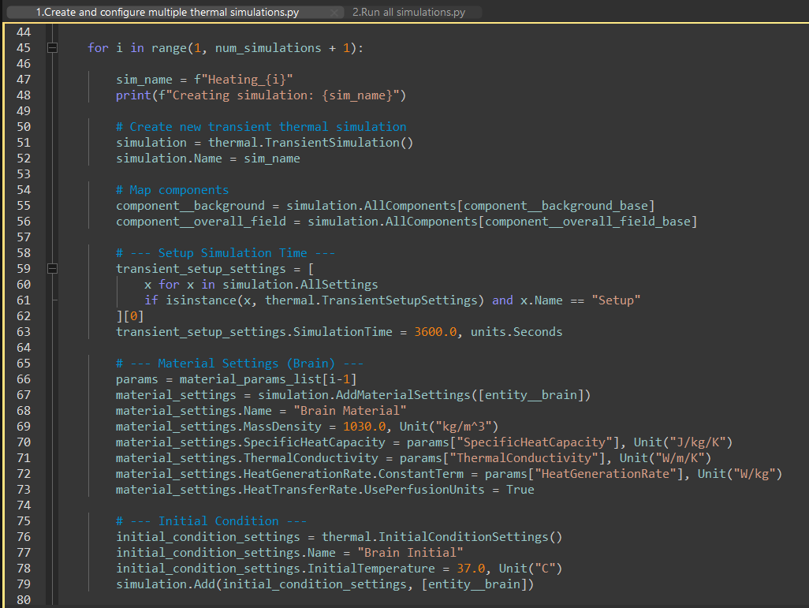Screen dimensions: 809x608
Task: Click the "Brain Material" string literal
Action: pos(349,411)
